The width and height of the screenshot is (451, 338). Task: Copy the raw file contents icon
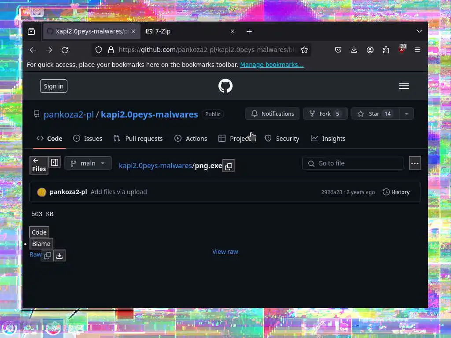(x=48, y=255)
